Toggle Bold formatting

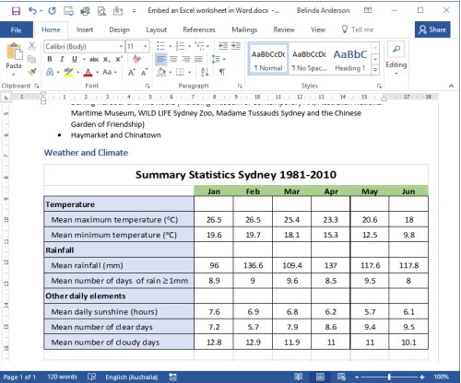click(x=50, y=59)
